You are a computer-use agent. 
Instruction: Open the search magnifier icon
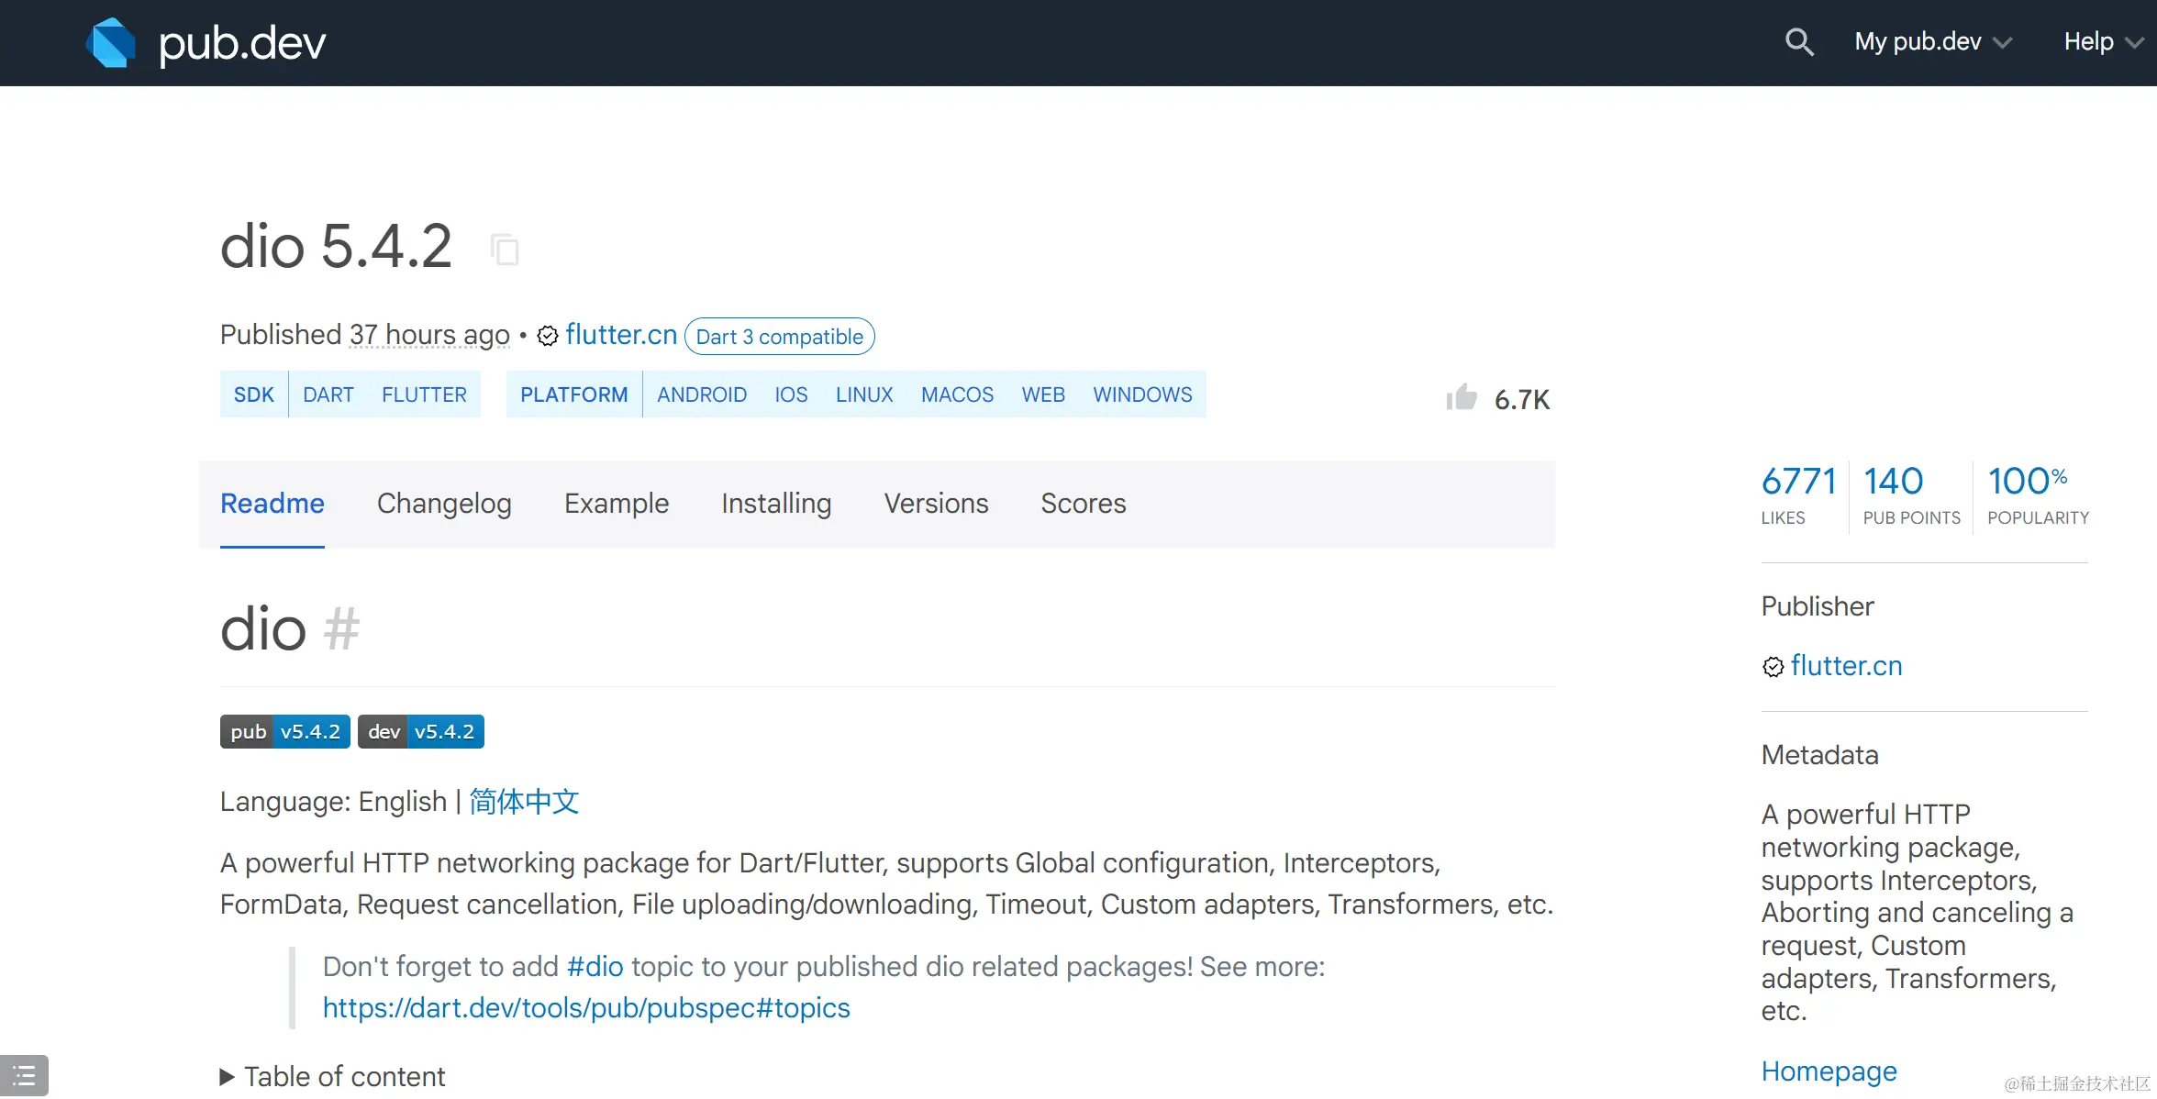1798,42
